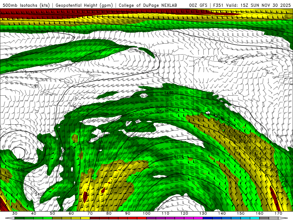
Task: Click the 80 value on the color scale
Action: [x=109, y=213]
